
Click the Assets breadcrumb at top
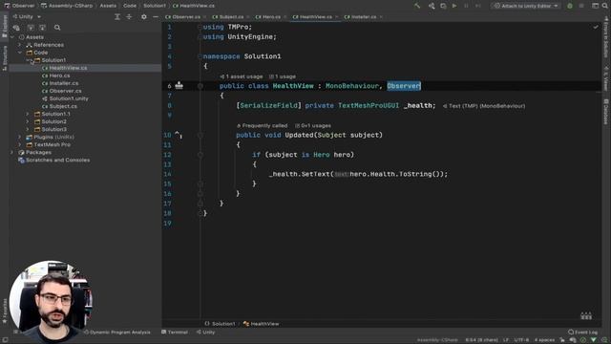click(x=108, y=6)
